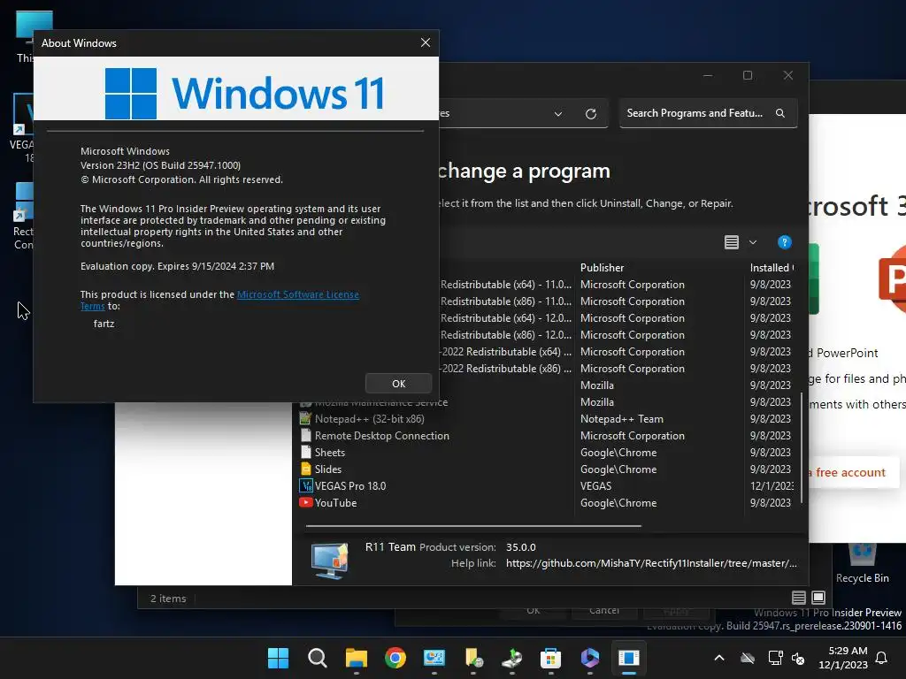This screenshot has height=679, width=906.
Task: Select the Rectify11 Control Center desktop shortcut
Action: click(x=23, y=216)
